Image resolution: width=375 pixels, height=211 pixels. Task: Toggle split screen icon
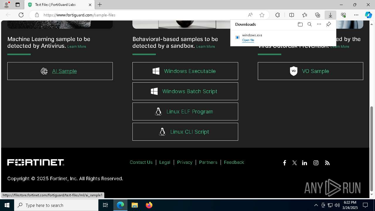pos(292,15)
